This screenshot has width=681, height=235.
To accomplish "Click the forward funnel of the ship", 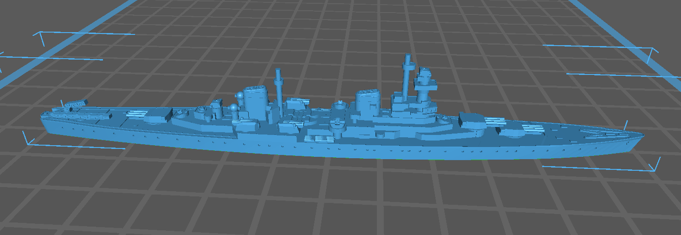I will coord(369,104).
